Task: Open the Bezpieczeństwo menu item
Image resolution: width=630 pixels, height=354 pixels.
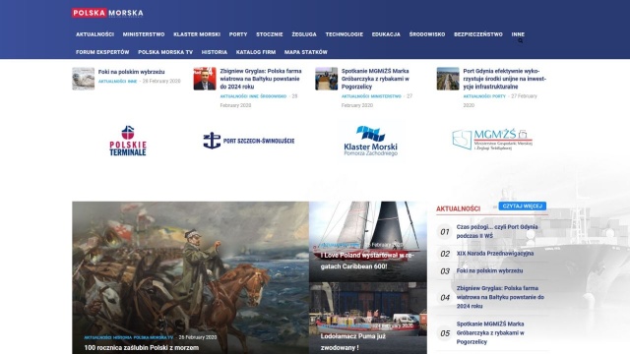Action: (478, 34)
